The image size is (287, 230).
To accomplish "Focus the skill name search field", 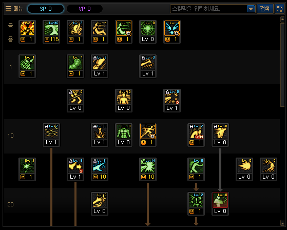I will (208, 9).
